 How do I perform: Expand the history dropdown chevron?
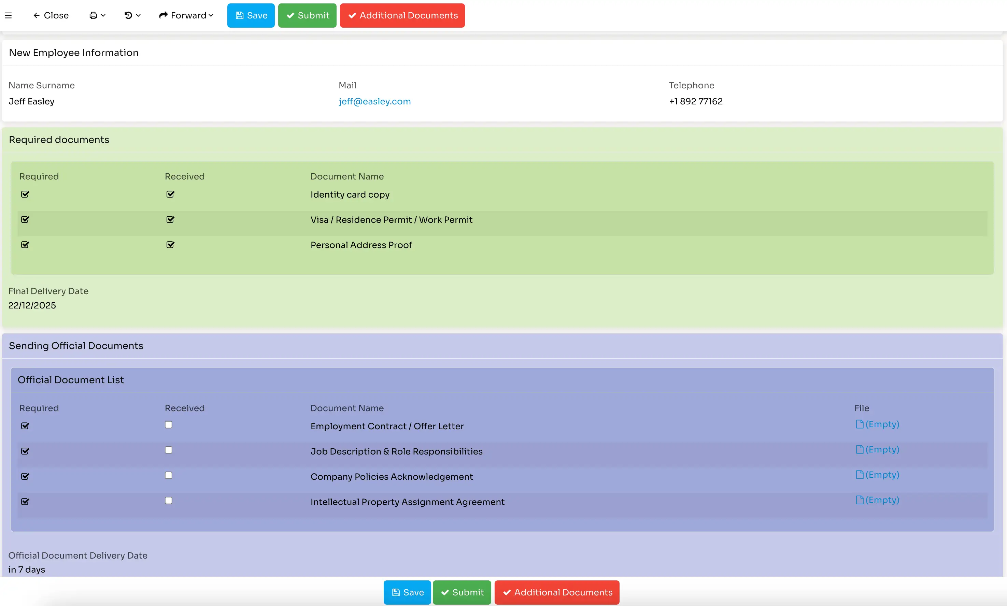[139, 15]
